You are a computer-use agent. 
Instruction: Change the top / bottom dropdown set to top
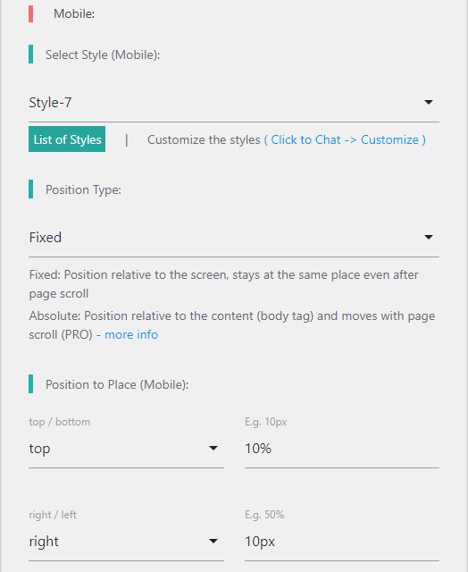126,449
